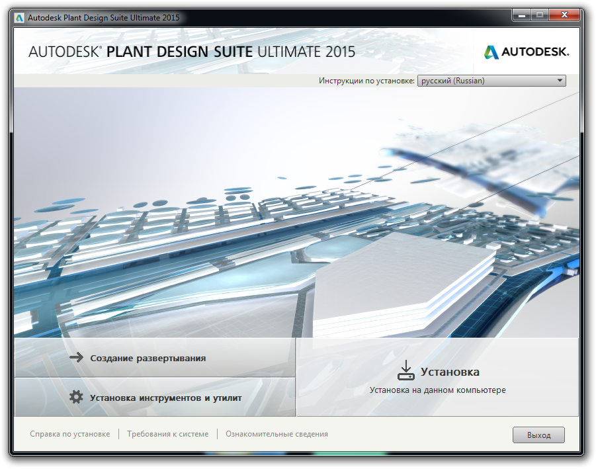Click the Autodesk title bar app icon

coord(19,18)
